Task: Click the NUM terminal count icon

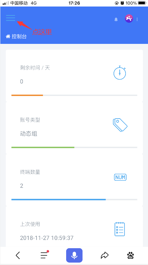Action: 120,177
